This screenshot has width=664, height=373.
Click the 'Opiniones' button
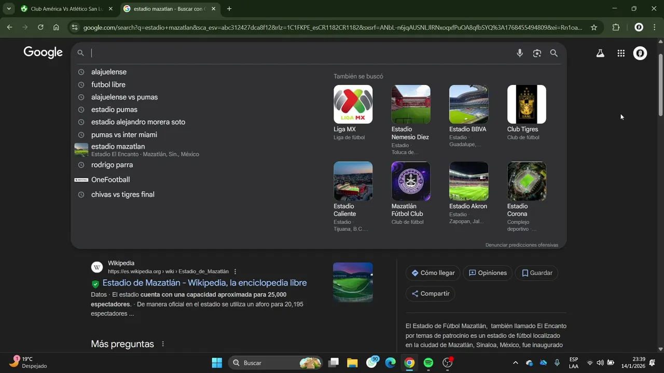tap(488, 273)
